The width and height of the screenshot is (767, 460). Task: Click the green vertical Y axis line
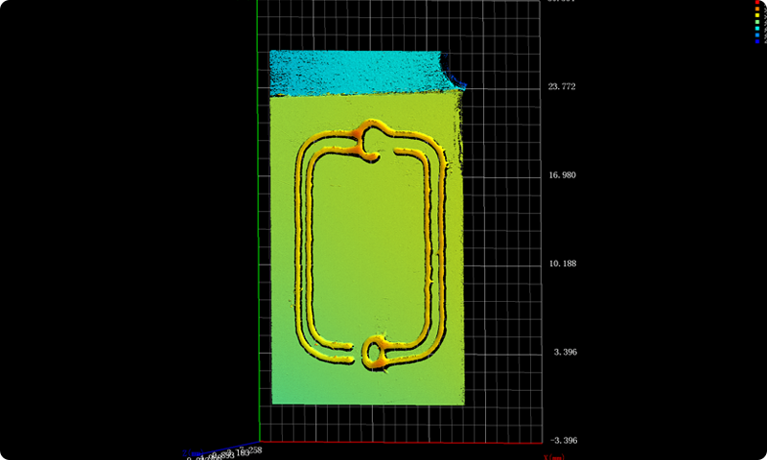point(259,240)
